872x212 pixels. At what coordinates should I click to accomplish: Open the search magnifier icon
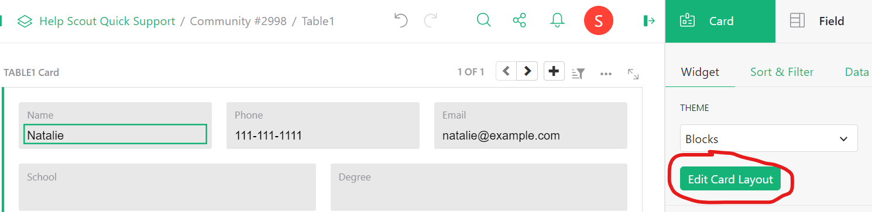[483, 21]
